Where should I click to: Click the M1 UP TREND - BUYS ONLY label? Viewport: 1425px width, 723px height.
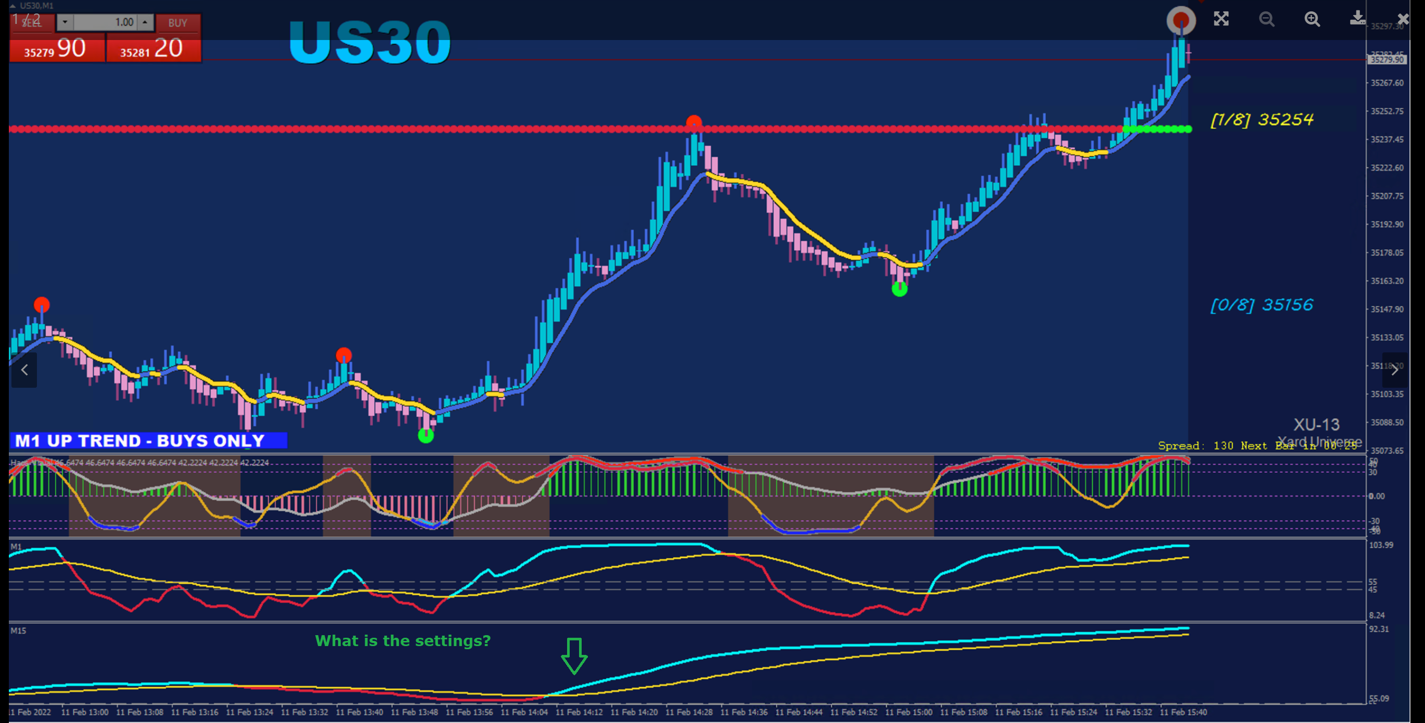148,441
